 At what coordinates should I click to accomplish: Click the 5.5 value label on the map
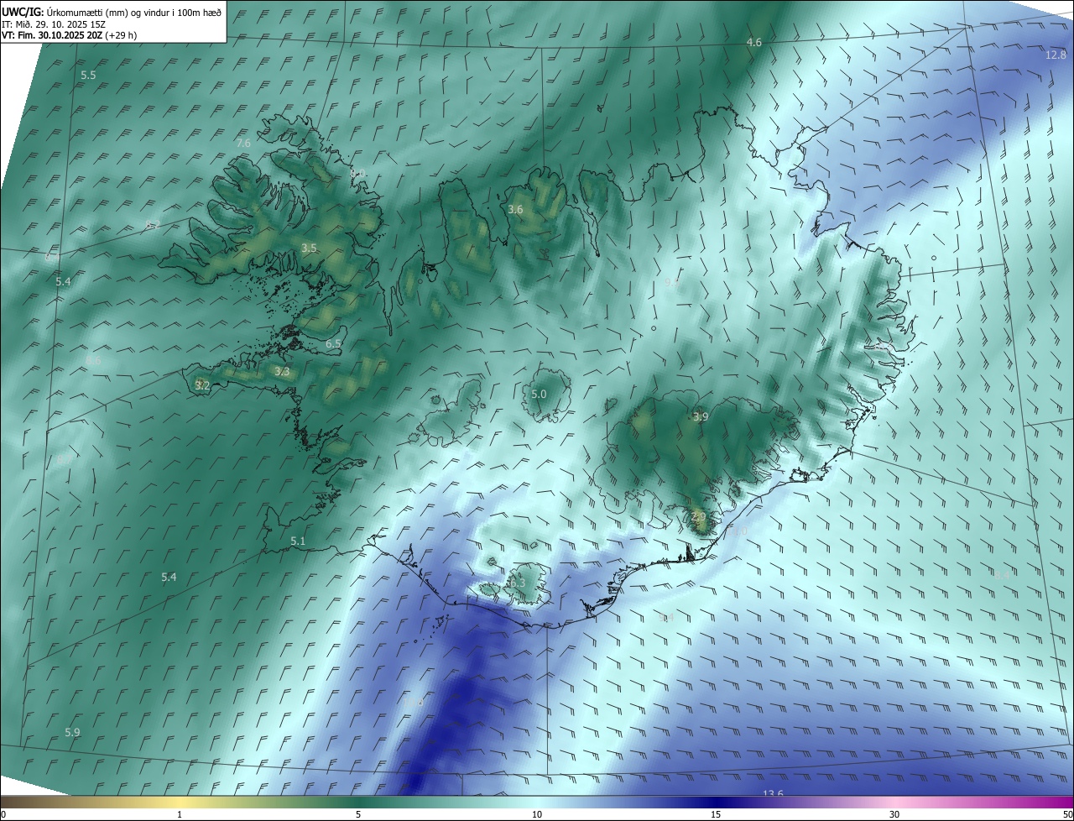88,76
